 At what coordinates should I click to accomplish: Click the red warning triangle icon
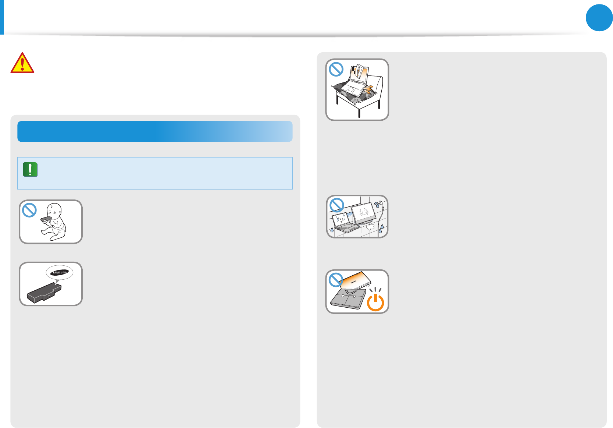click(x=22, y=63)
